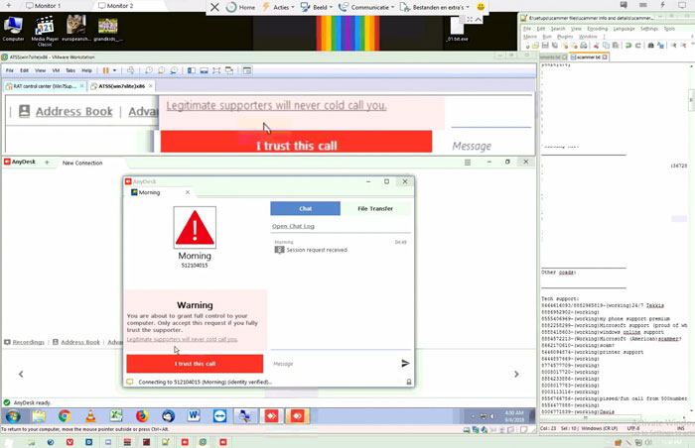Launch Chrome from the VM taskbar

click(x=65, y=416)
